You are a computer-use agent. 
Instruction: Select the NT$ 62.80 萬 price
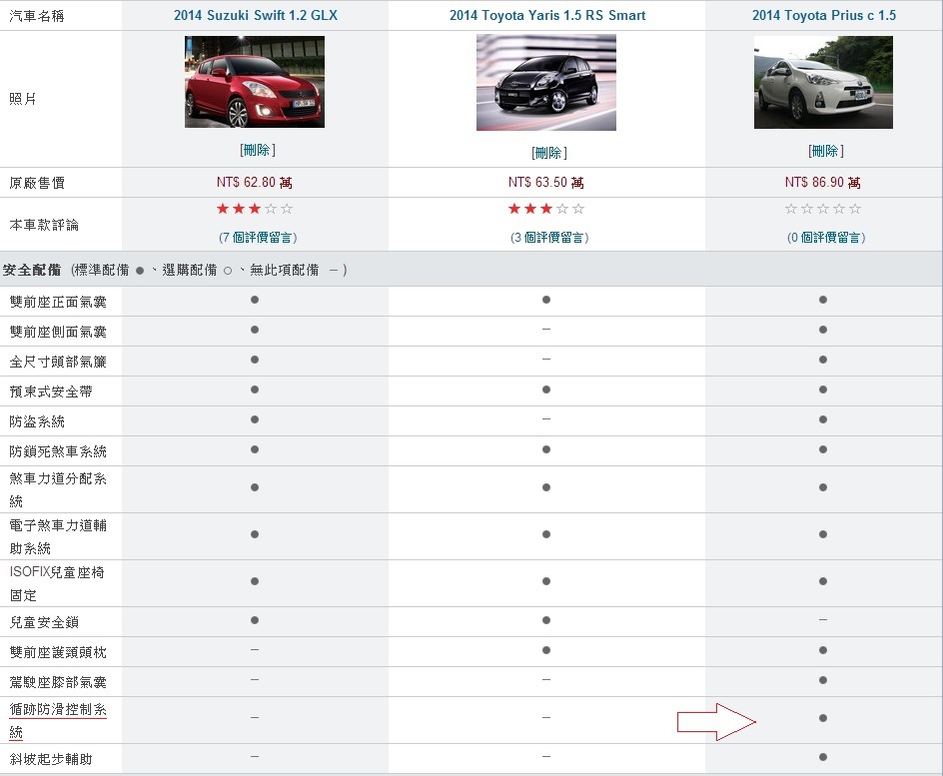click(x=255, y=182)
